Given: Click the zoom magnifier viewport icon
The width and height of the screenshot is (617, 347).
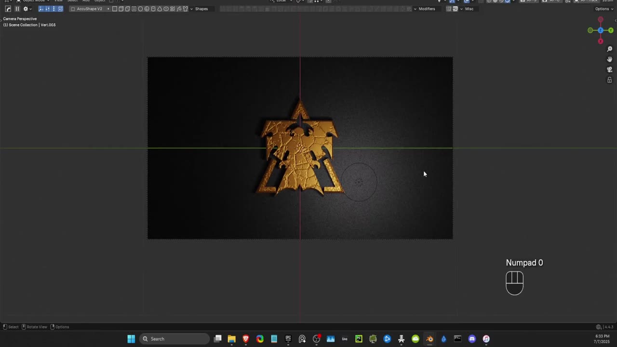Looking at the screenshot, I should 609,49.
